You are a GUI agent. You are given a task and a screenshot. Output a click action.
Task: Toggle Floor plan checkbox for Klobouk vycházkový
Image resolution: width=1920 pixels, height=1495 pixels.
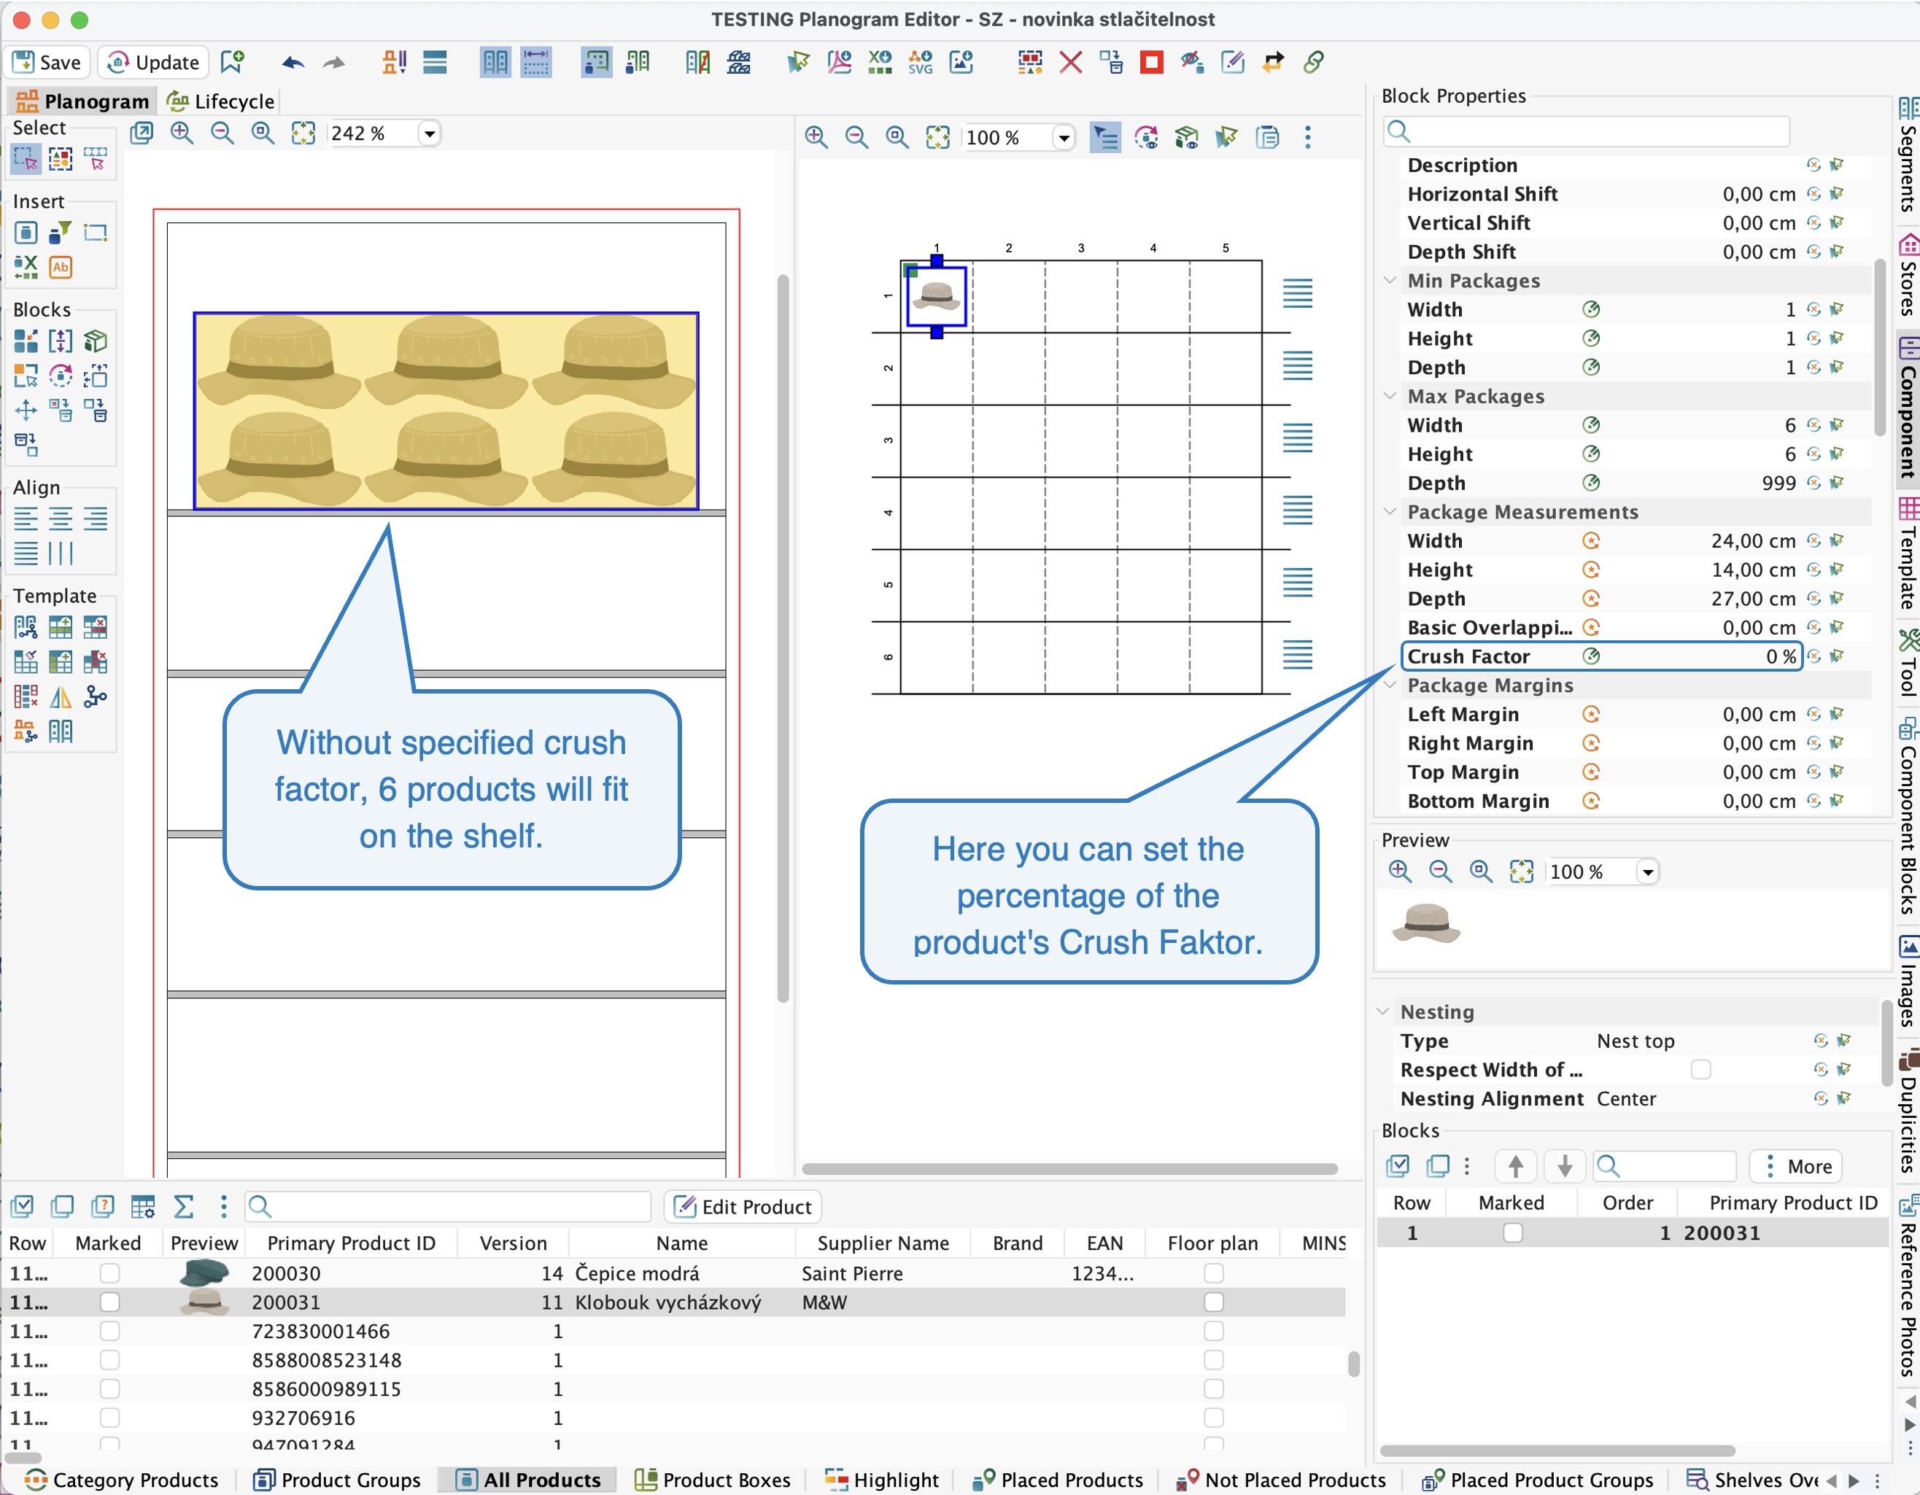(x=1213, y=1303)
